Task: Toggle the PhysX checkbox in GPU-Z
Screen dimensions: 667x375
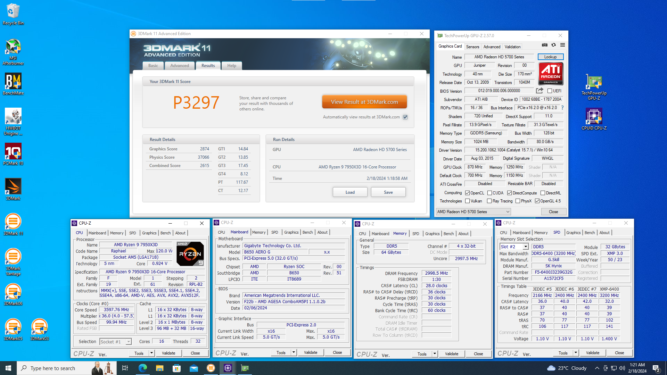Action: pyautogui.click(x=518, y=201)
